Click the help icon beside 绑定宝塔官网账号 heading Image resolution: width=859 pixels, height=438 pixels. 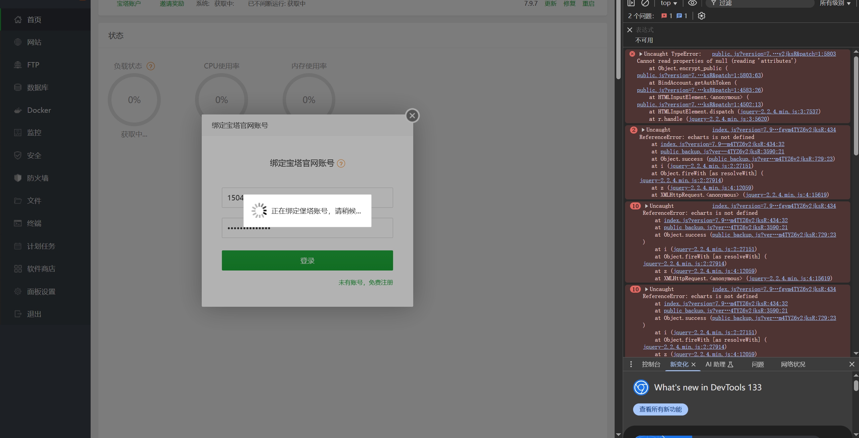click(341, 163)
